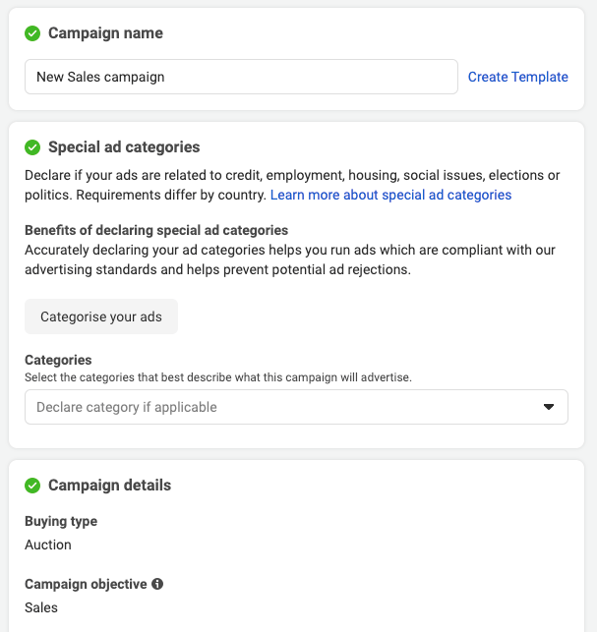This screenshot has width=597, height=632.
Task: Click the green checkmark beside Special ad categories
Action: tap(32, 147)
